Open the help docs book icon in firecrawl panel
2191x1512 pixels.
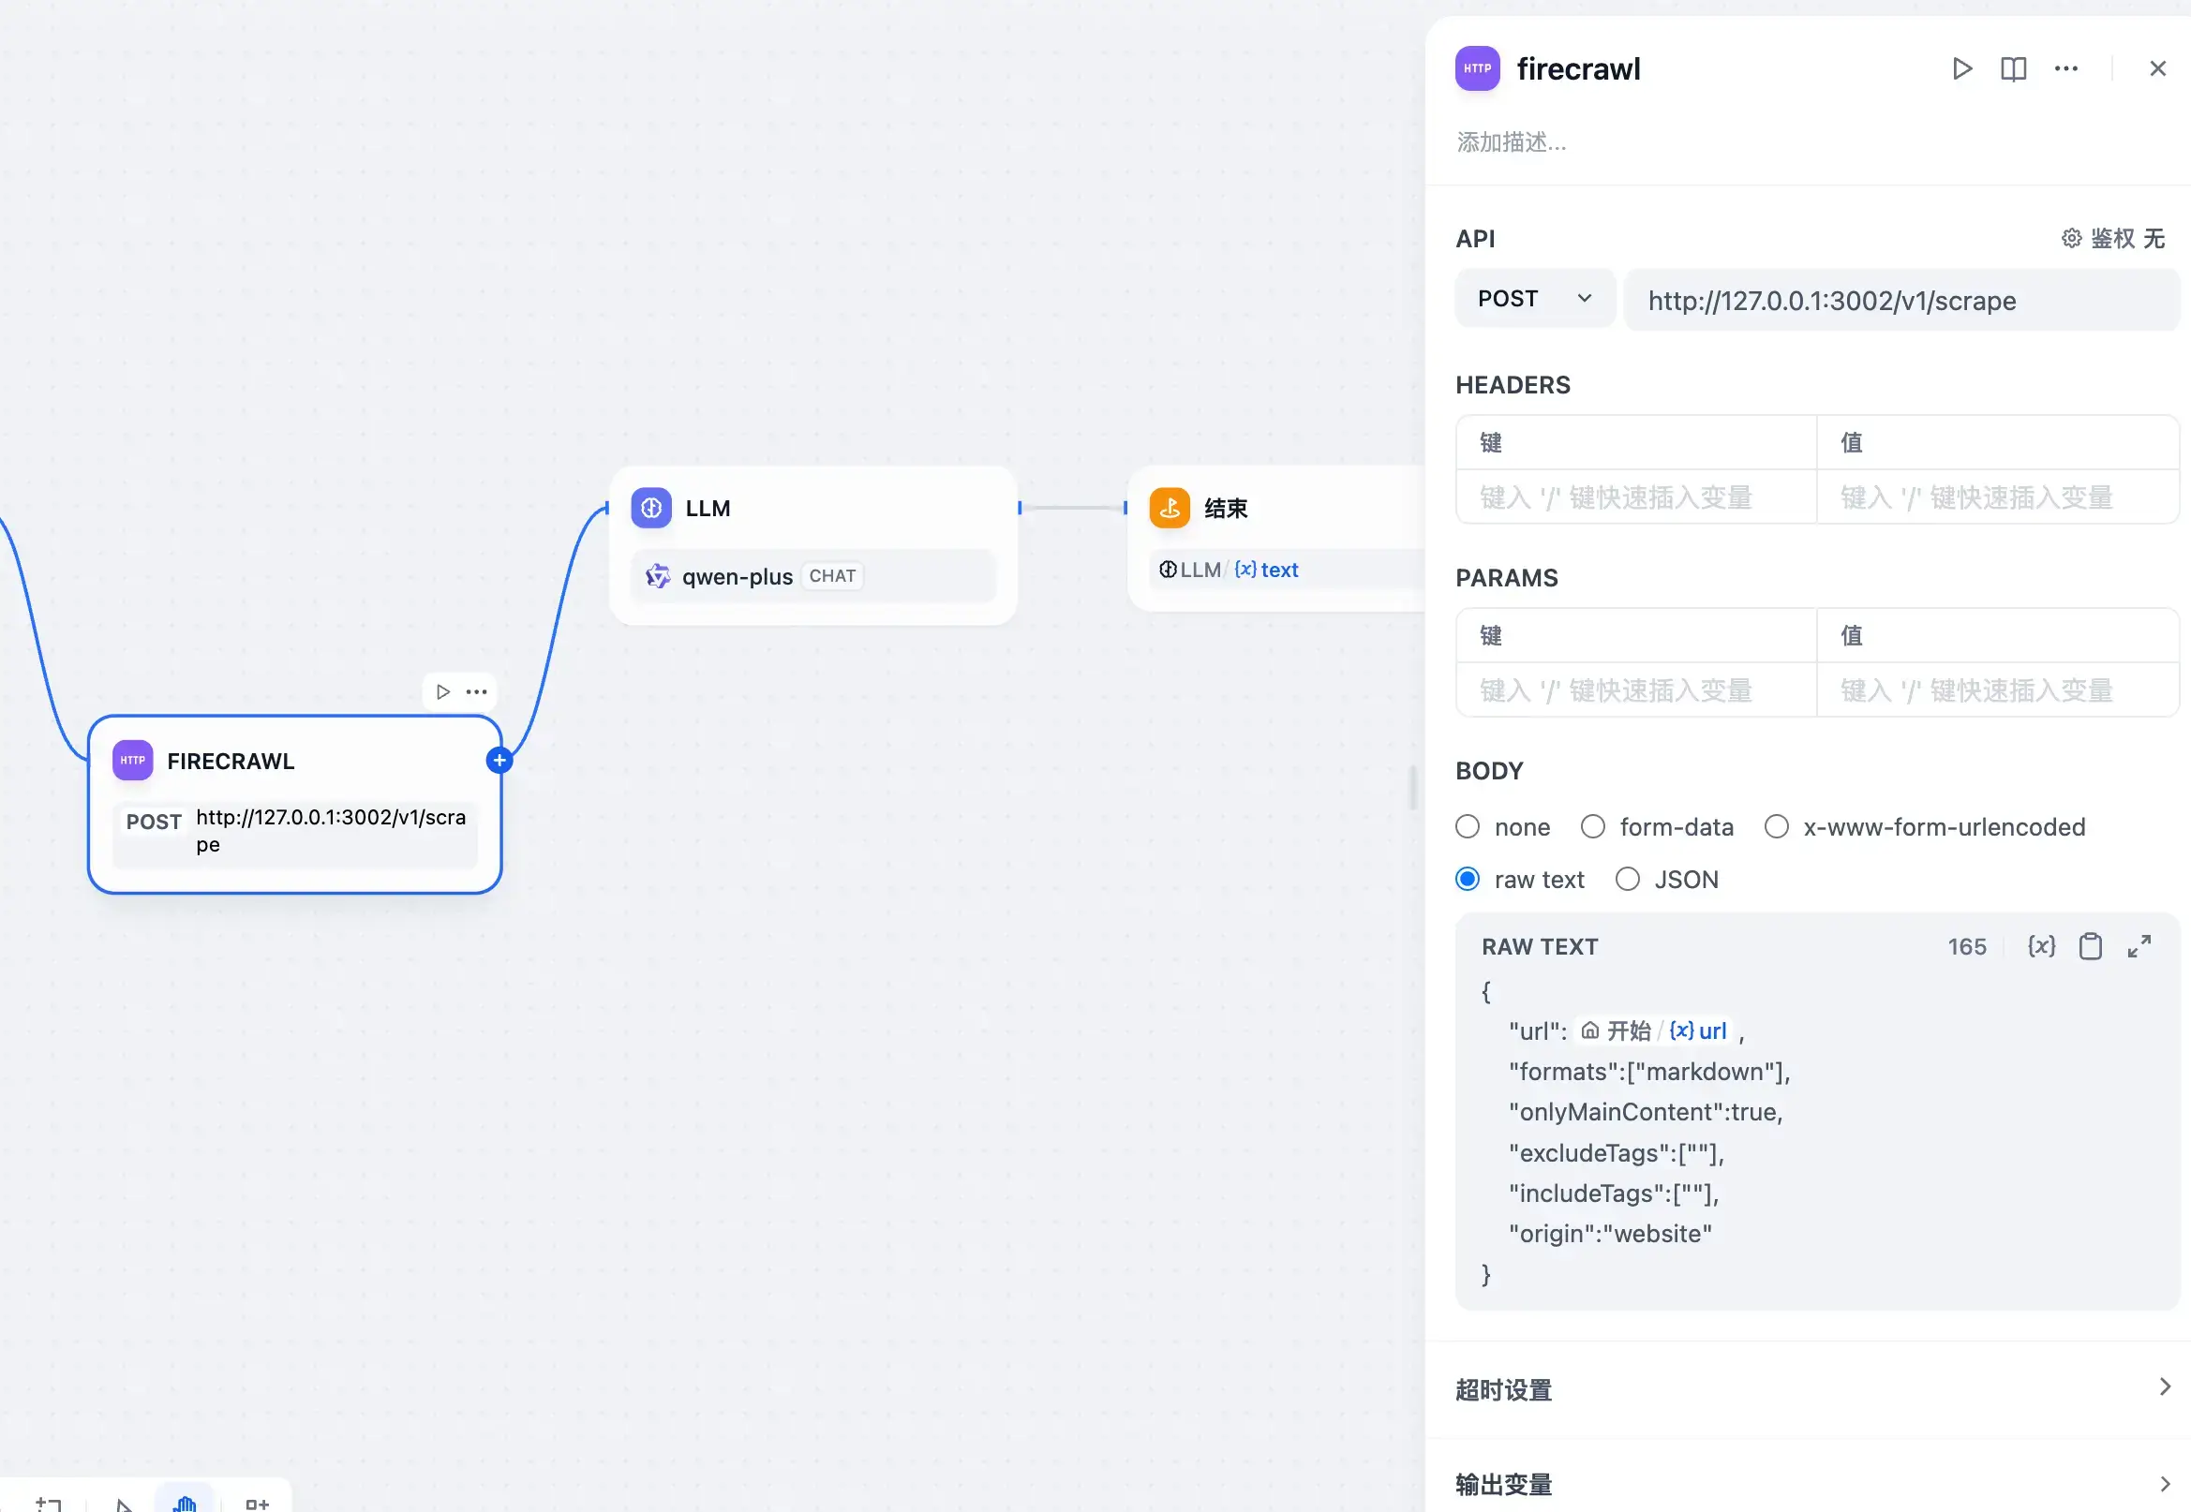(x=2013, y=68)
